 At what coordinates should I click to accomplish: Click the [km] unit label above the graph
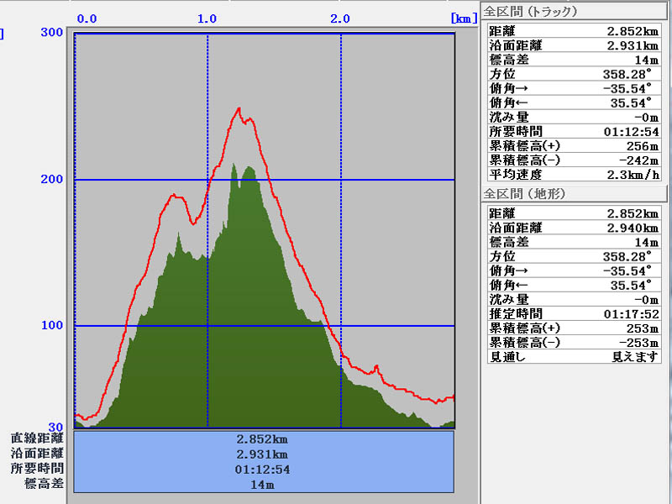point(464,18)
